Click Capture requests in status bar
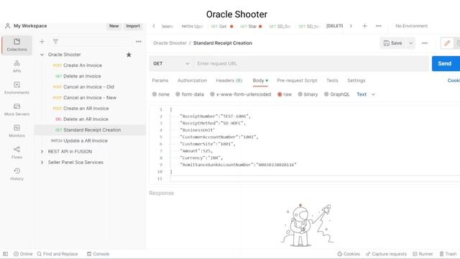This screenshot has width=460, height=259. coord(386,254)
